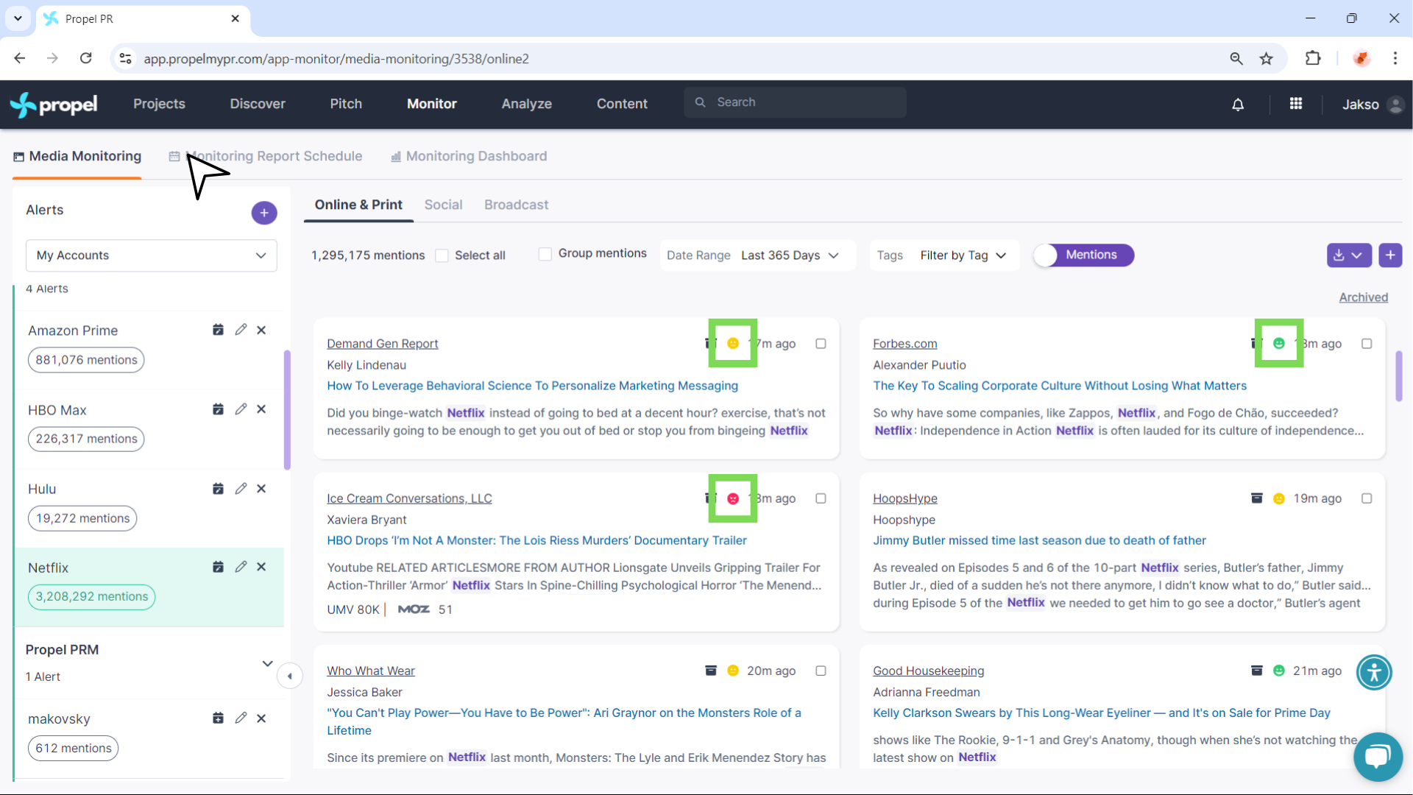Edit the Amazon Prime alert
The height and width of the screenshot is (795, 1413).
coord(241,330)
